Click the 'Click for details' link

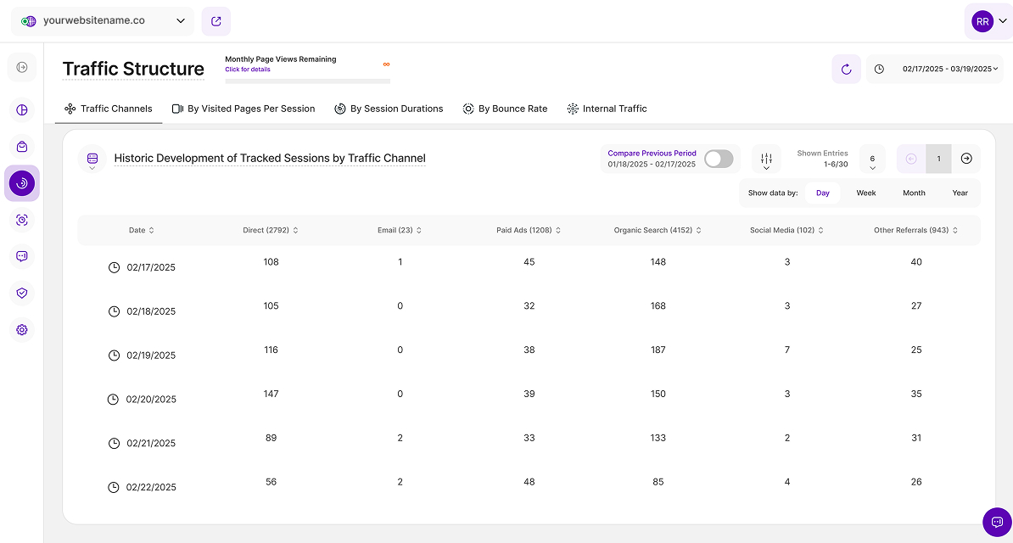tap(248, 70)
